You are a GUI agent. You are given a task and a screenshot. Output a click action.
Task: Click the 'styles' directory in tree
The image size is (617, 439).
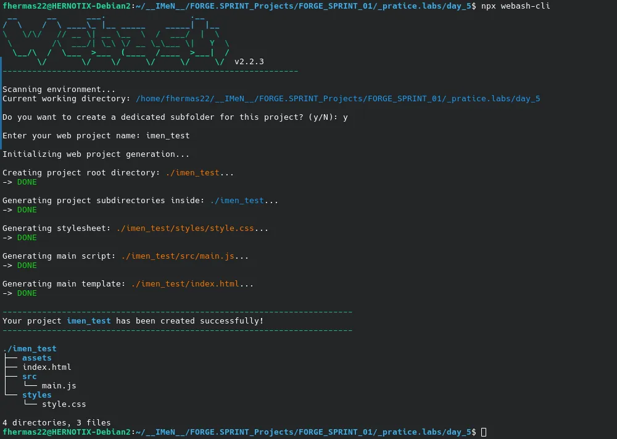36,395
